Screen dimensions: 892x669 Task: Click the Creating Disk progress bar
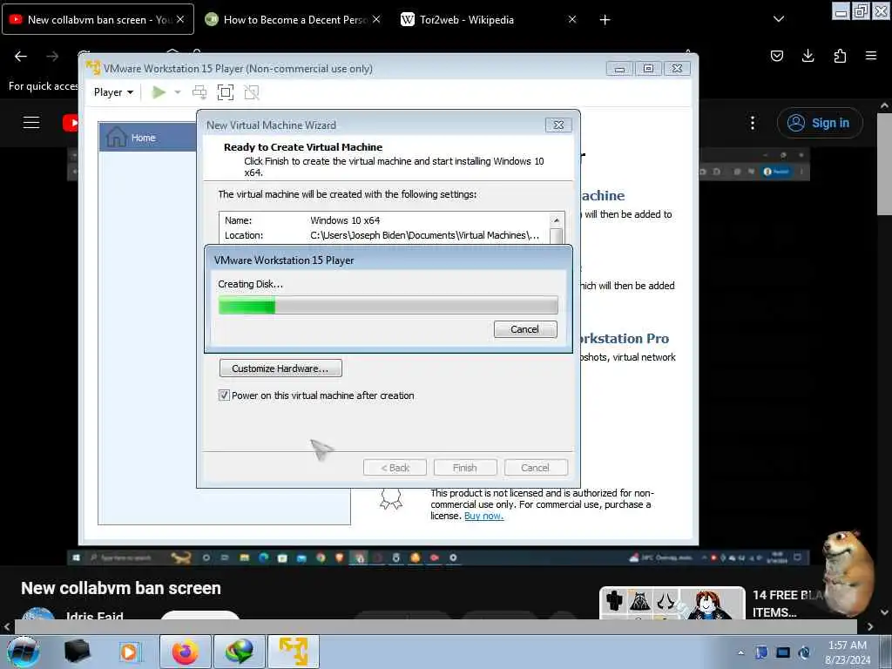click(388, 305)
